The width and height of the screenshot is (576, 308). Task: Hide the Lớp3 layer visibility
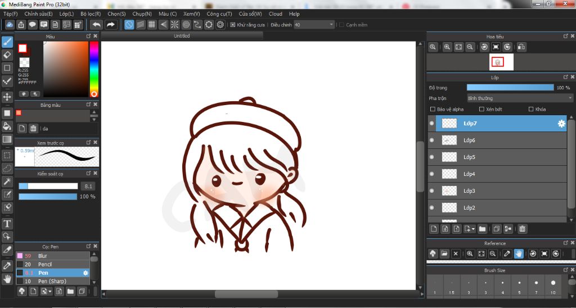[x=431, y=191]
